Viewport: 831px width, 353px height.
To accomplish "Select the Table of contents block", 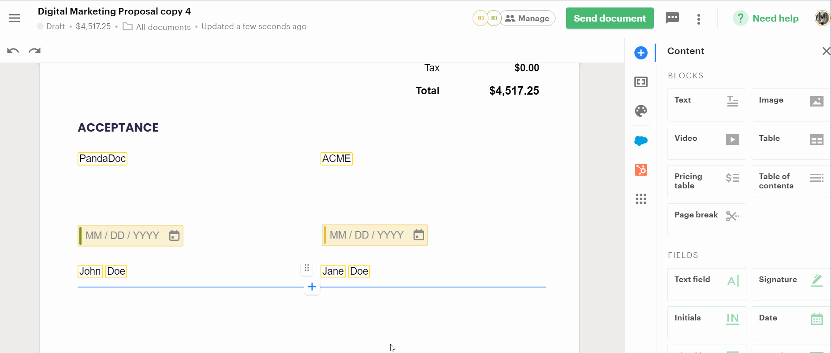I will 791,181.
